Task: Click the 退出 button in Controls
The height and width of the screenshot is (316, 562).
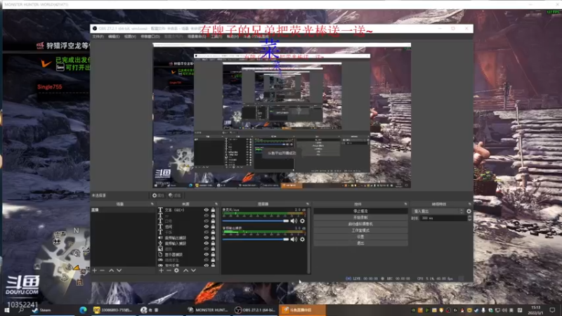Action: pos(360,243)
